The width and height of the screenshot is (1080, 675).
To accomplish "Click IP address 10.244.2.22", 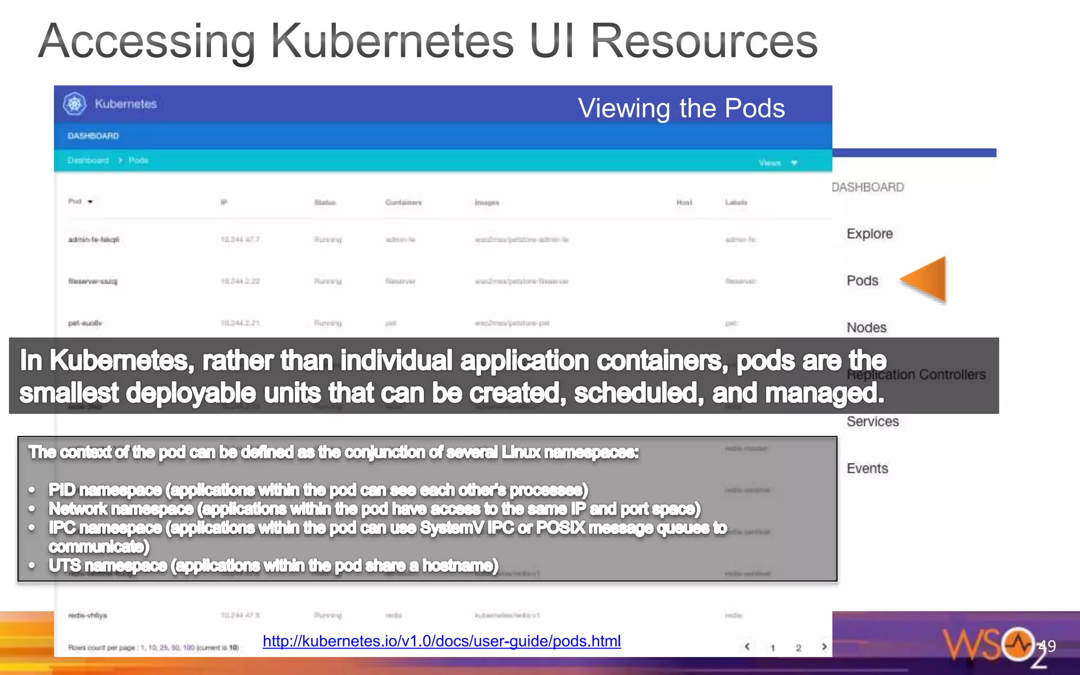I will 240,282.
